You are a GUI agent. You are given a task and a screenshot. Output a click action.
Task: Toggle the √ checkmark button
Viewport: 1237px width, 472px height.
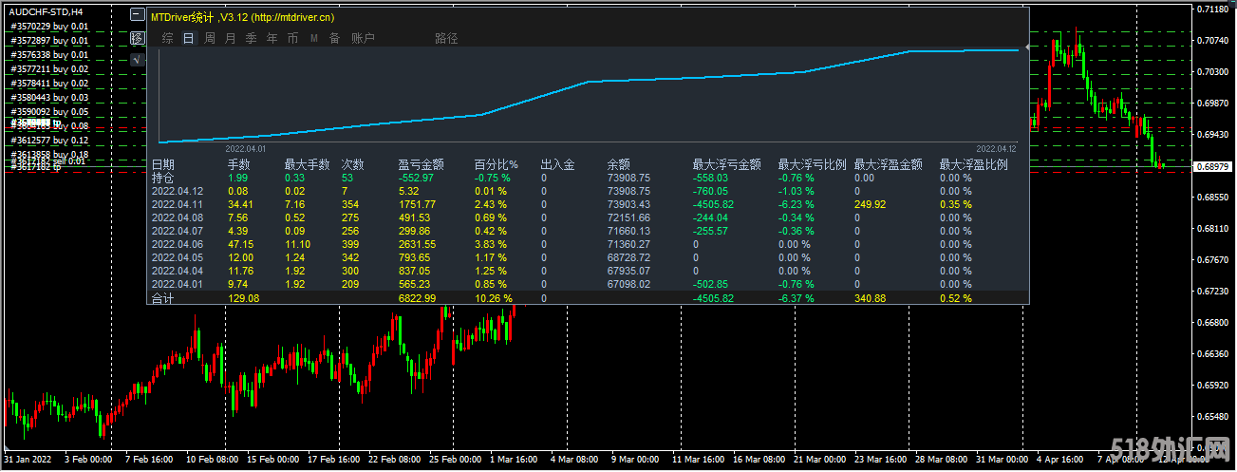tap(138, 59)
